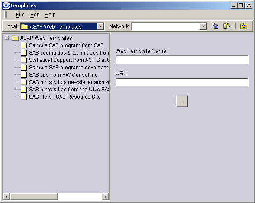
Task: Click the page icon beside SAS Help - SAS Resource Site
Action: (24, 97)
